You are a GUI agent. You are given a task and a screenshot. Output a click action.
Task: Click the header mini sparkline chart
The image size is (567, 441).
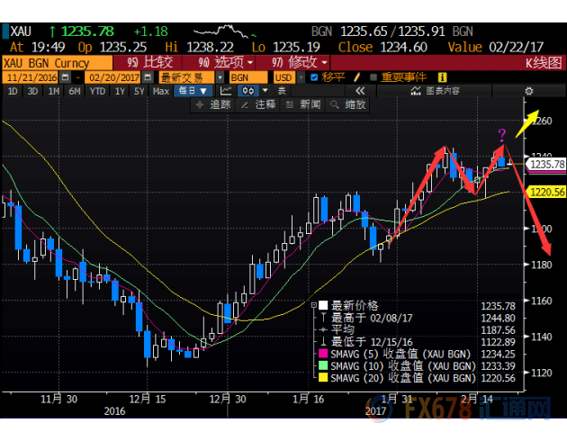click(x=225, y=31)
